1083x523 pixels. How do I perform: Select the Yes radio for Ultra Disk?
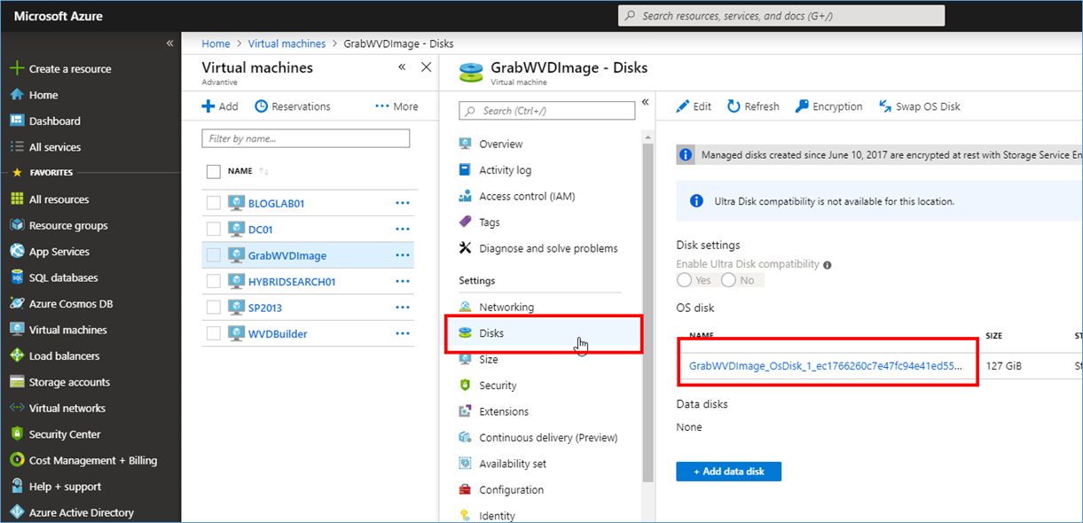pyautogui.click(x=685, y=280)
